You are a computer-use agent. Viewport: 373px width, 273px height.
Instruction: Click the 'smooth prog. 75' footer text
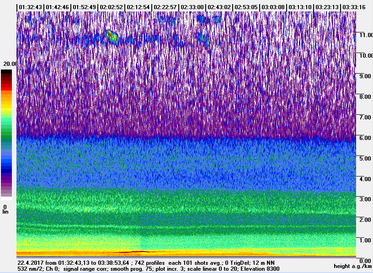click(x=132, y=269)
